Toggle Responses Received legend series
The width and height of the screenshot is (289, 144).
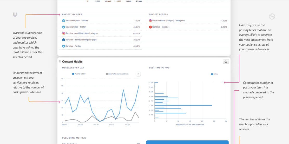pos(117,74)
